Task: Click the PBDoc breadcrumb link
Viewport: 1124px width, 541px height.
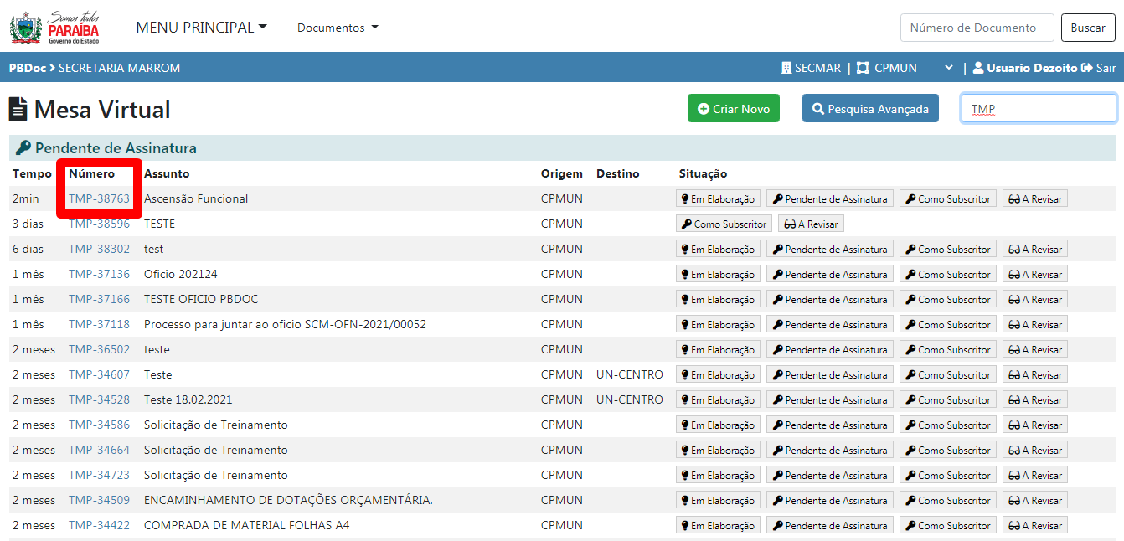Action: (27, 68)
